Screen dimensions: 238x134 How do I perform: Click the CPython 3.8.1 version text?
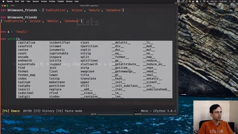pyautogui.click(x=164, y=111)
